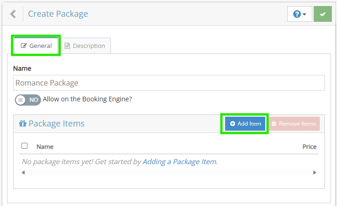Click the Create Package title
The image size is (337, 206).
pos(58,14)
